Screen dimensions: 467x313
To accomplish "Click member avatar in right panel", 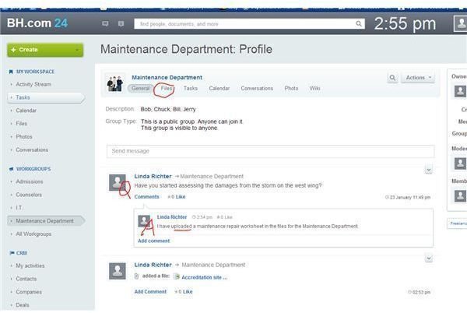I will coord(460,195).
